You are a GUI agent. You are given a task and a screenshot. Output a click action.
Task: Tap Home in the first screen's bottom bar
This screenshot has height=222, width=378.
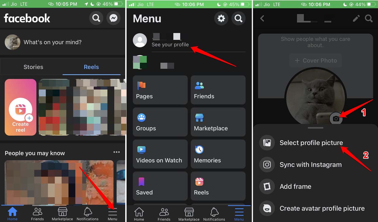coord(12,214)
